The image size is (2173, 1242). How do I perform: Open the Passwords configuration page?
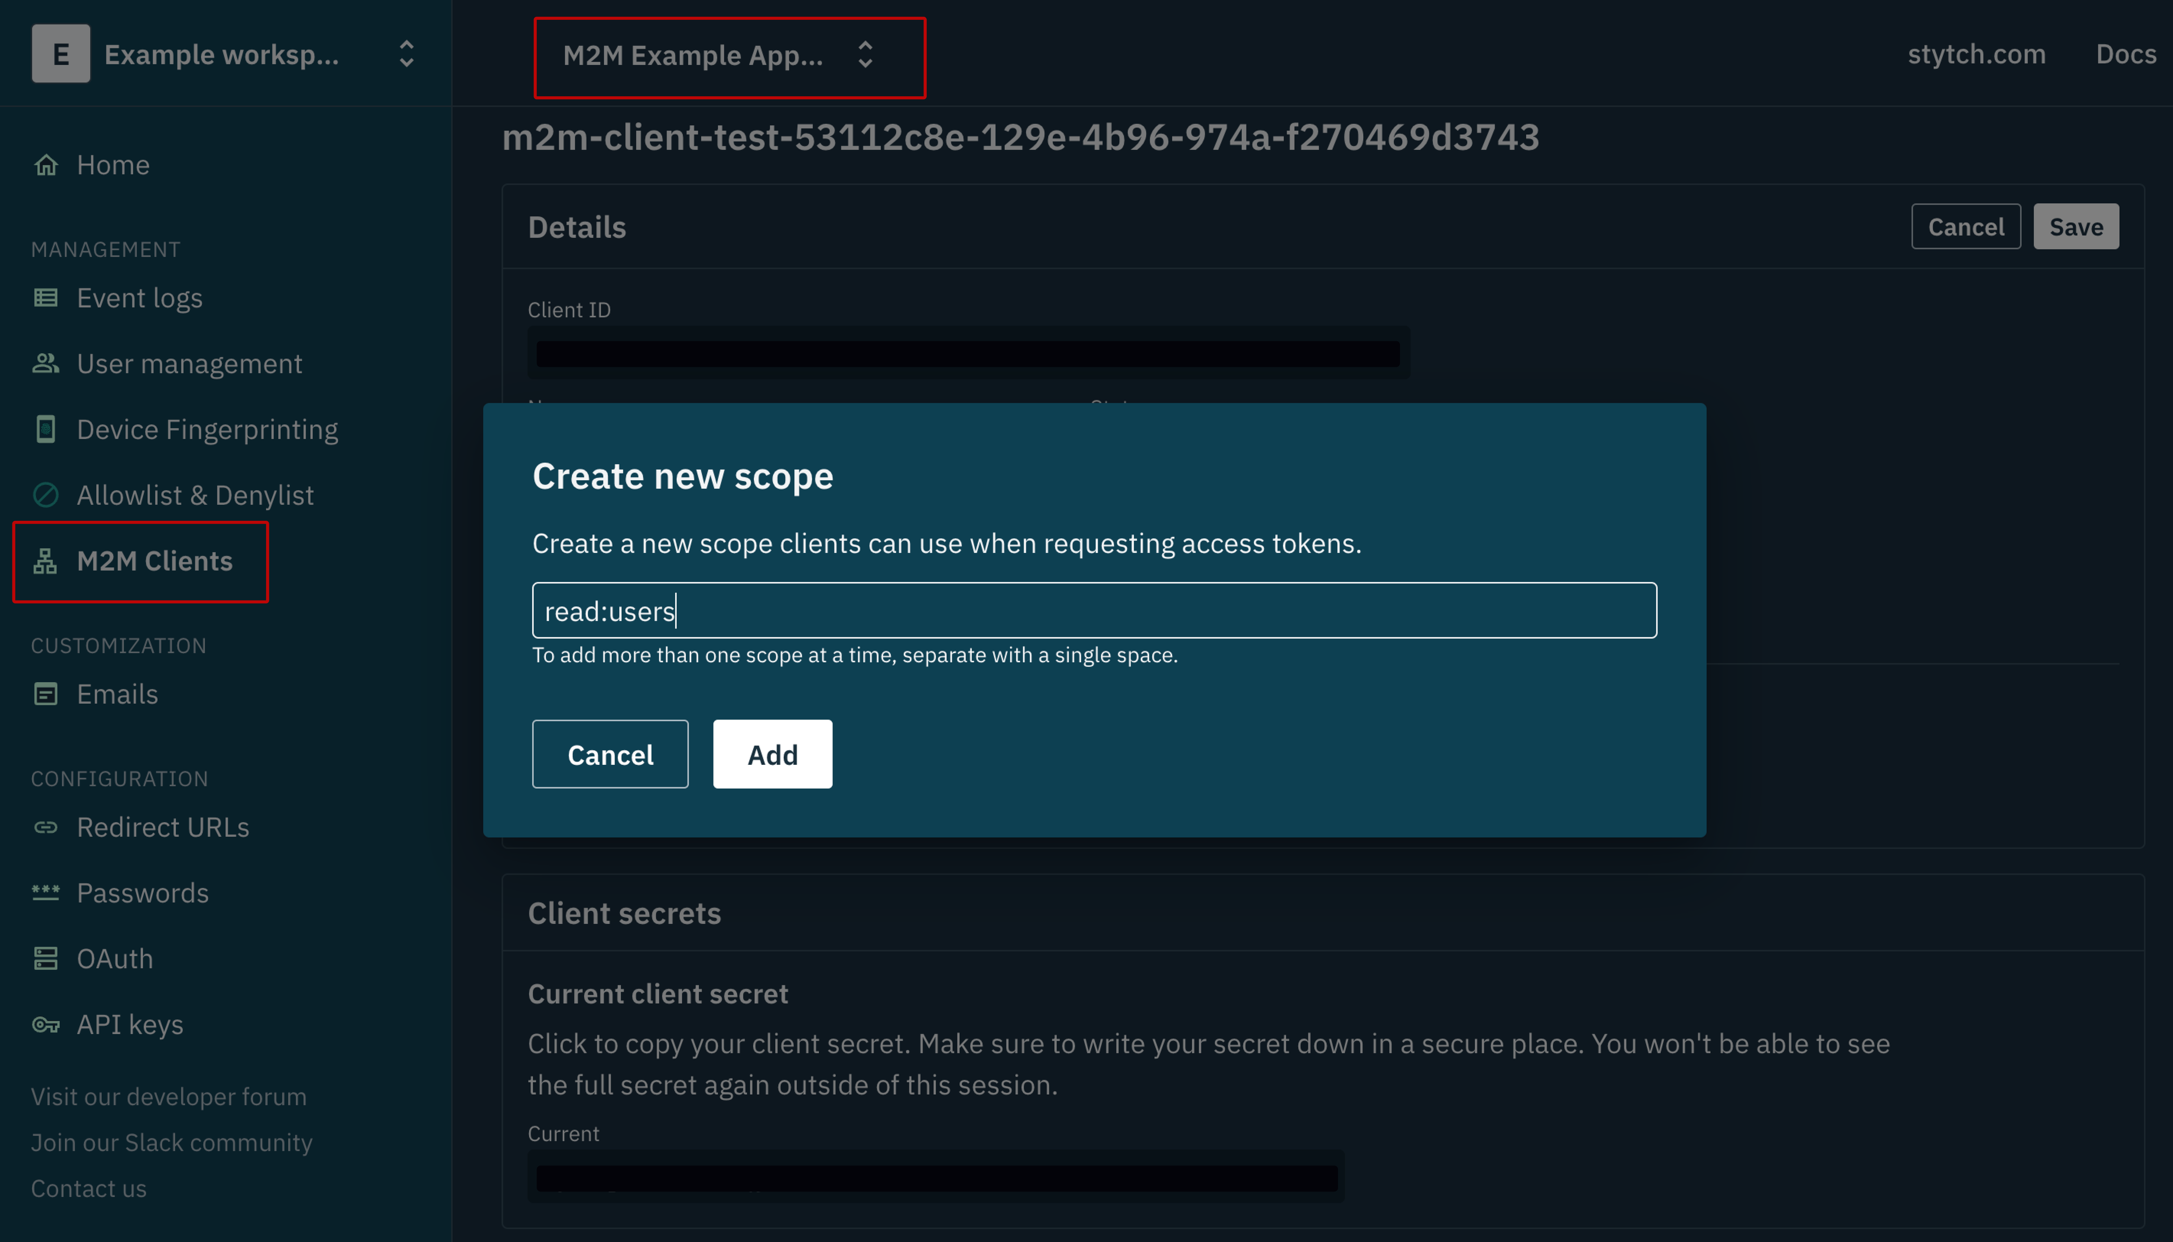(x=143, y=893)
